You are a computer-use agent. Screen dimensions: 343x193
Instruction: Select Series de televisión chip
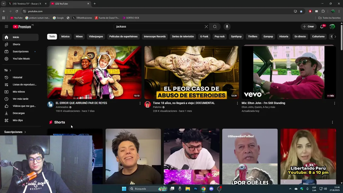pos(183,36)
